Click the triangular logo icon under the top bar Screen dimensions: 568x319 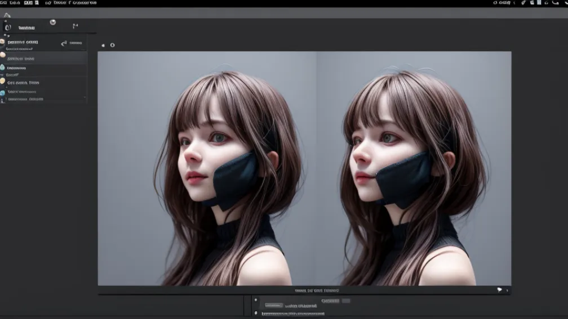(x=7, y=15)
